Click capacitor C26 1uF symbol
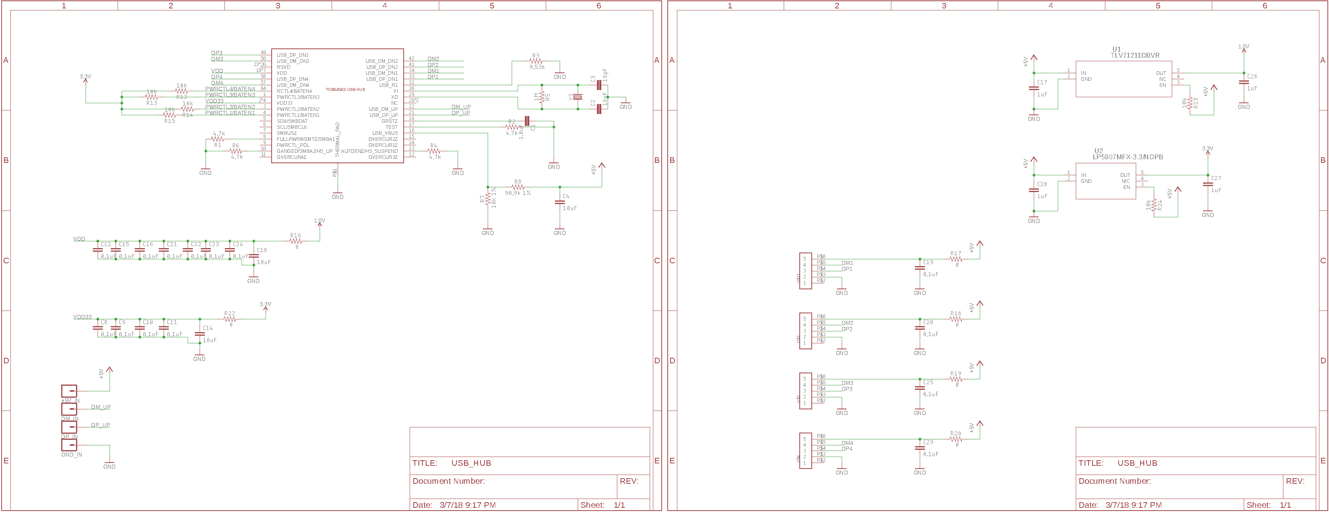 click(x=1244, y=82)
